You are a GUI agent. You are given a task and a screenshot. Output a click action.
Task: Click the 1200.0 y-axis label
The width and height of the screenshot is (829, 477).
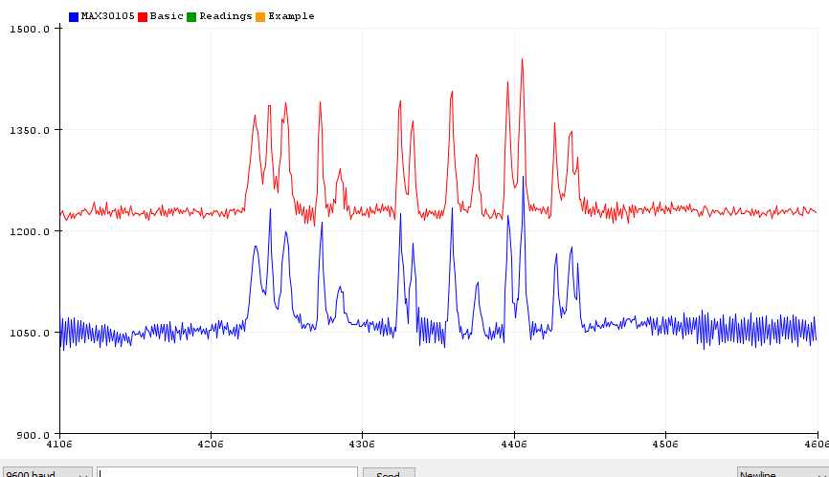[29, 231]
